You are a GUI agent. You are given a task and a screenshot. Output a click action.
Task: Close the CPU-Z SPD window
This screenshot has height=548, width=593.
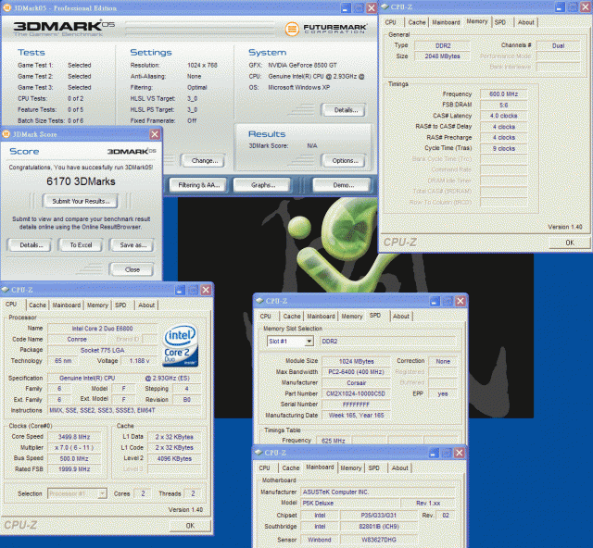coord(461,301)
